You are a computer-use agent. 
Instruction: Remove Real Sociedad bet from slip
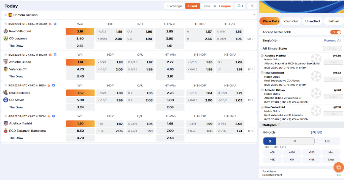pyautogui.click(x=262, y=73)
